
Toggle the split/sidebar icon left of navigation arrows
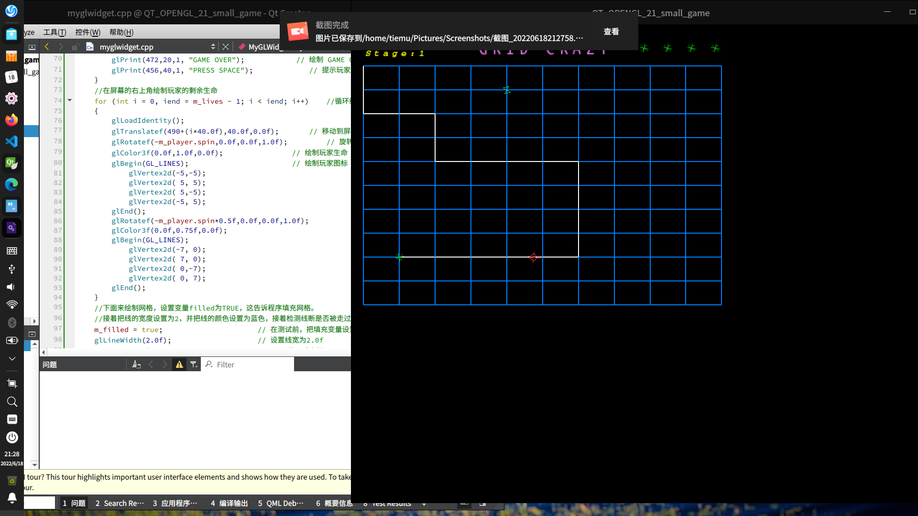[32, 47]
